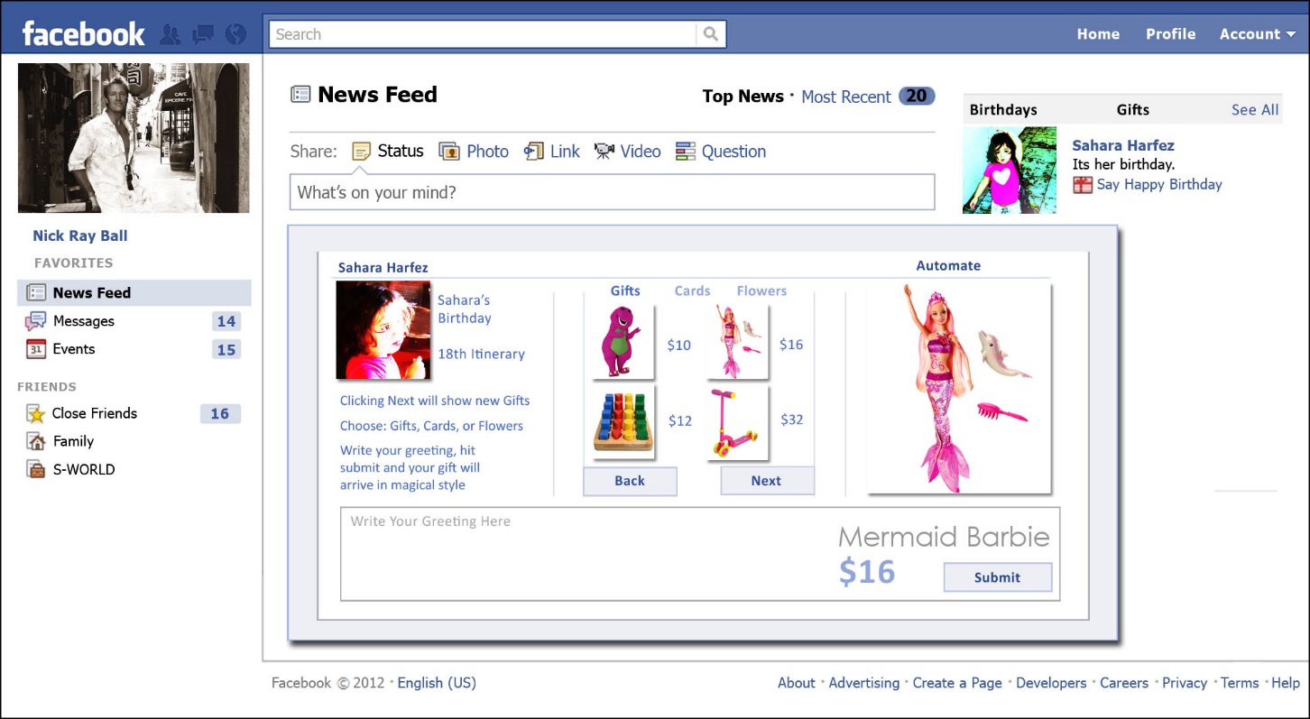
Task: Open See All birthdays link
Action: click(1255, 110)
